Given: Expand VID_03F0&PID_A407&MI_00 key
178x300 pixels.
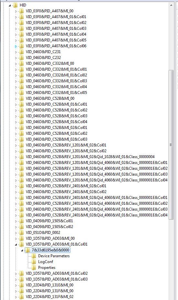Looking at the screenshot, I should click(x=16, y=11).
